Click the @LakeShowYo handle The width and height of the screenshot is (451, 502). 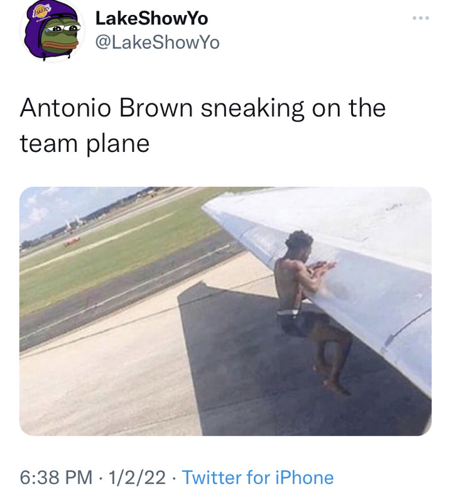(x=158, y=43)
